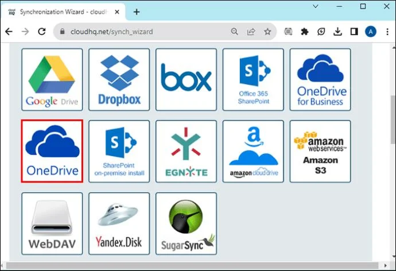The width and height of the screenshot is (396, 271).
Task: Click the vertical scrollbar down arrow
Action: (394, 257)
